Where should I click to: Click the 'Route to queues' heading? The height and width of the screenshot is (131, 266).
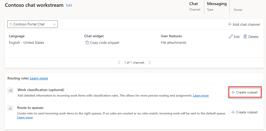(x=30, y=108)
